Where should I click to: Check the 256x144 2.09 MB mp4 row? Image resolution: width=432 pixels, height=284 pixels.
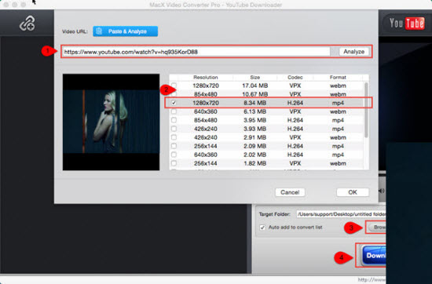(174, 146)
